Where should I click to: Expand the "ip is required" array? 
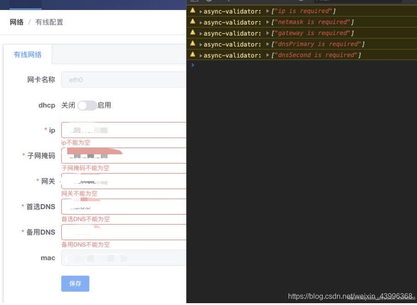(267, 11)
